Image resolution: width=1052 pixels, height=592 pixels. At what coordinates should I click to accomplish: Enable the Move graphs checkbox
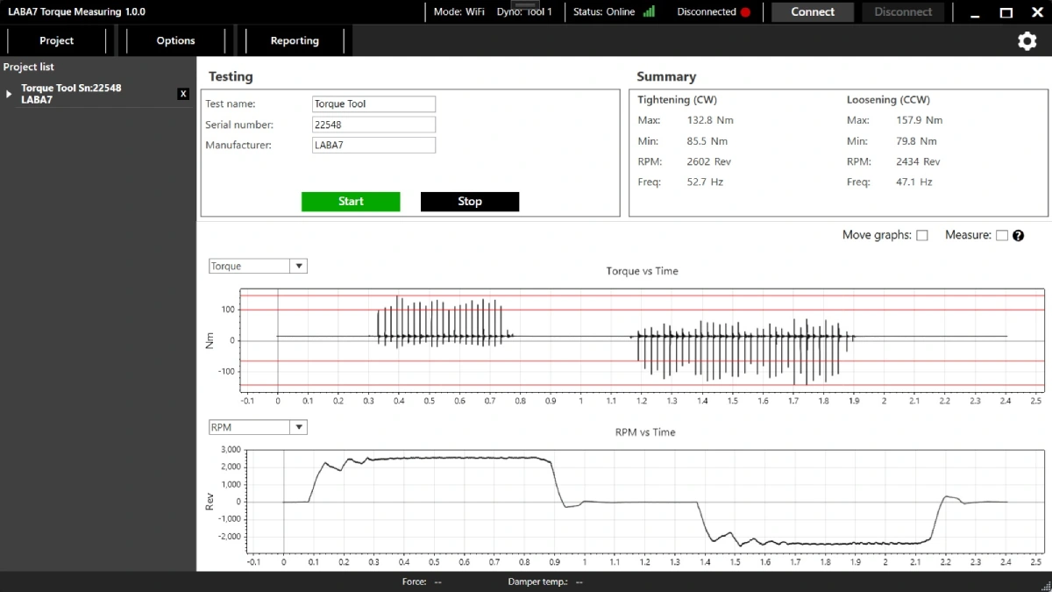pyautogui.click(x=921, y=235)
